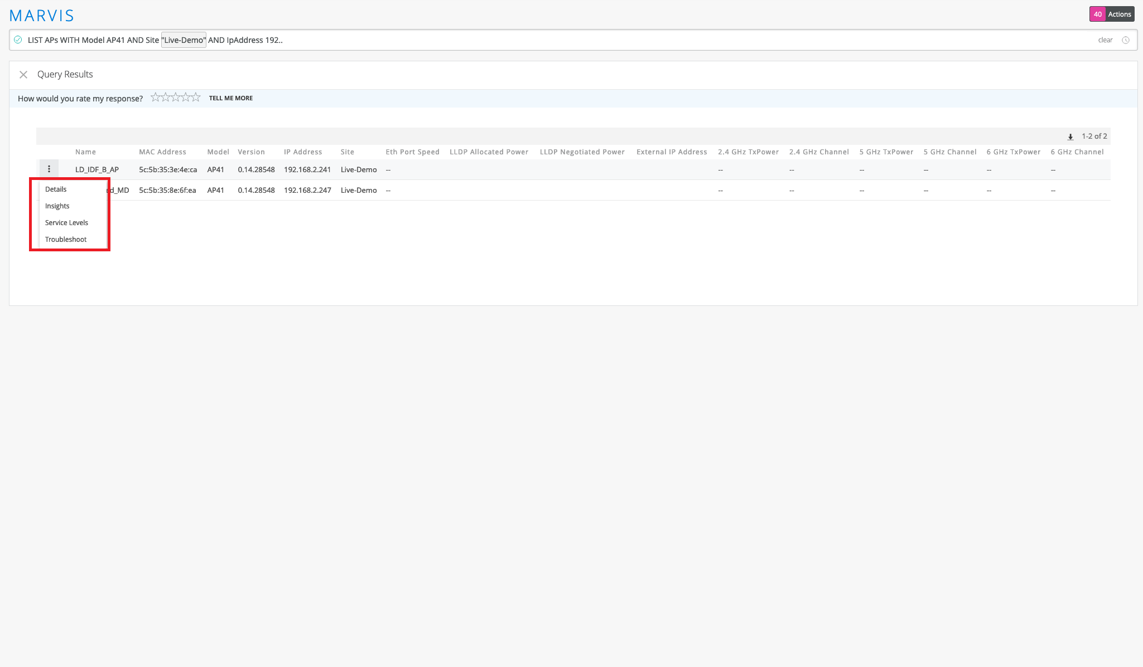Image resolution: width=1143 pixels, height=667 pixels.
Task: Click the 1-2 of 2 results counter
Action: 1094,136
